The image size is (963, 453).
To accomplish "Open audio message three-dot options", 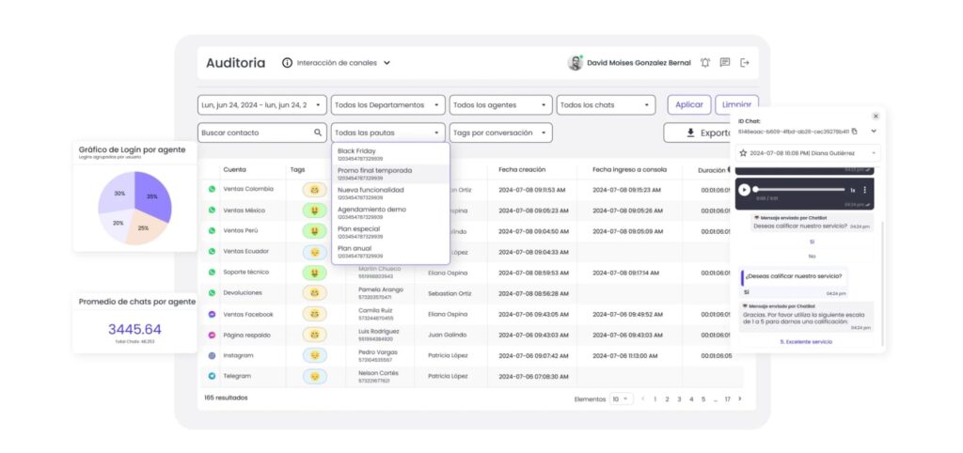I will point(864,190).
